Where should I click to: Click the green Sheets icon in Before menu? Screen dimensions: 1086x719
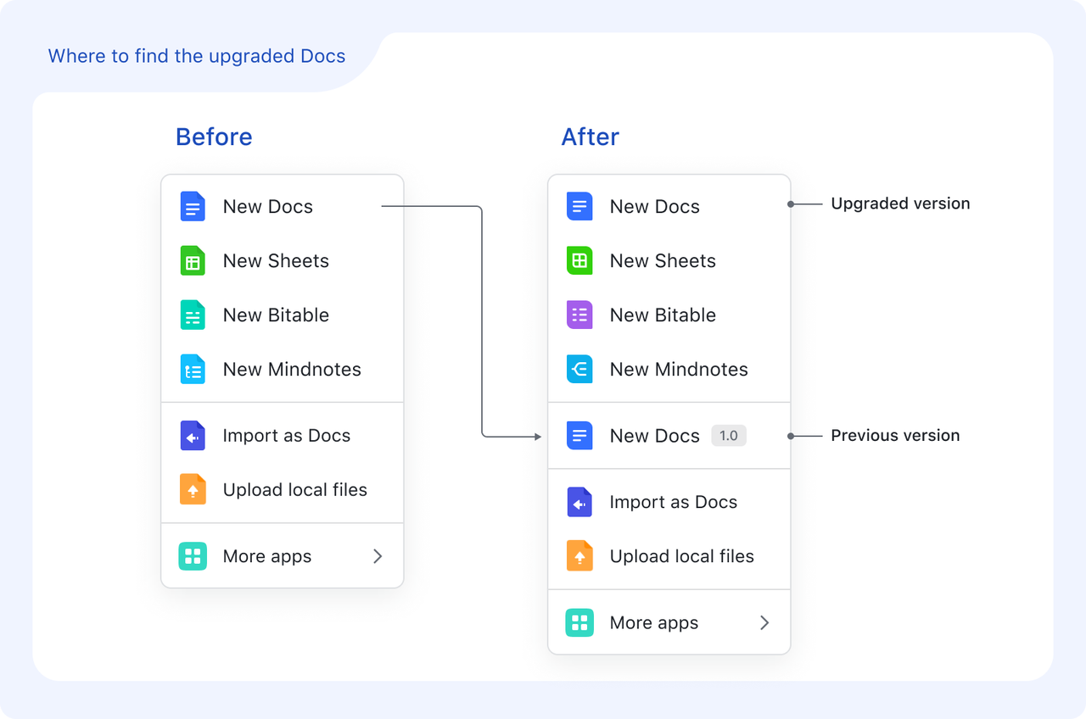(x=193, y=261)
